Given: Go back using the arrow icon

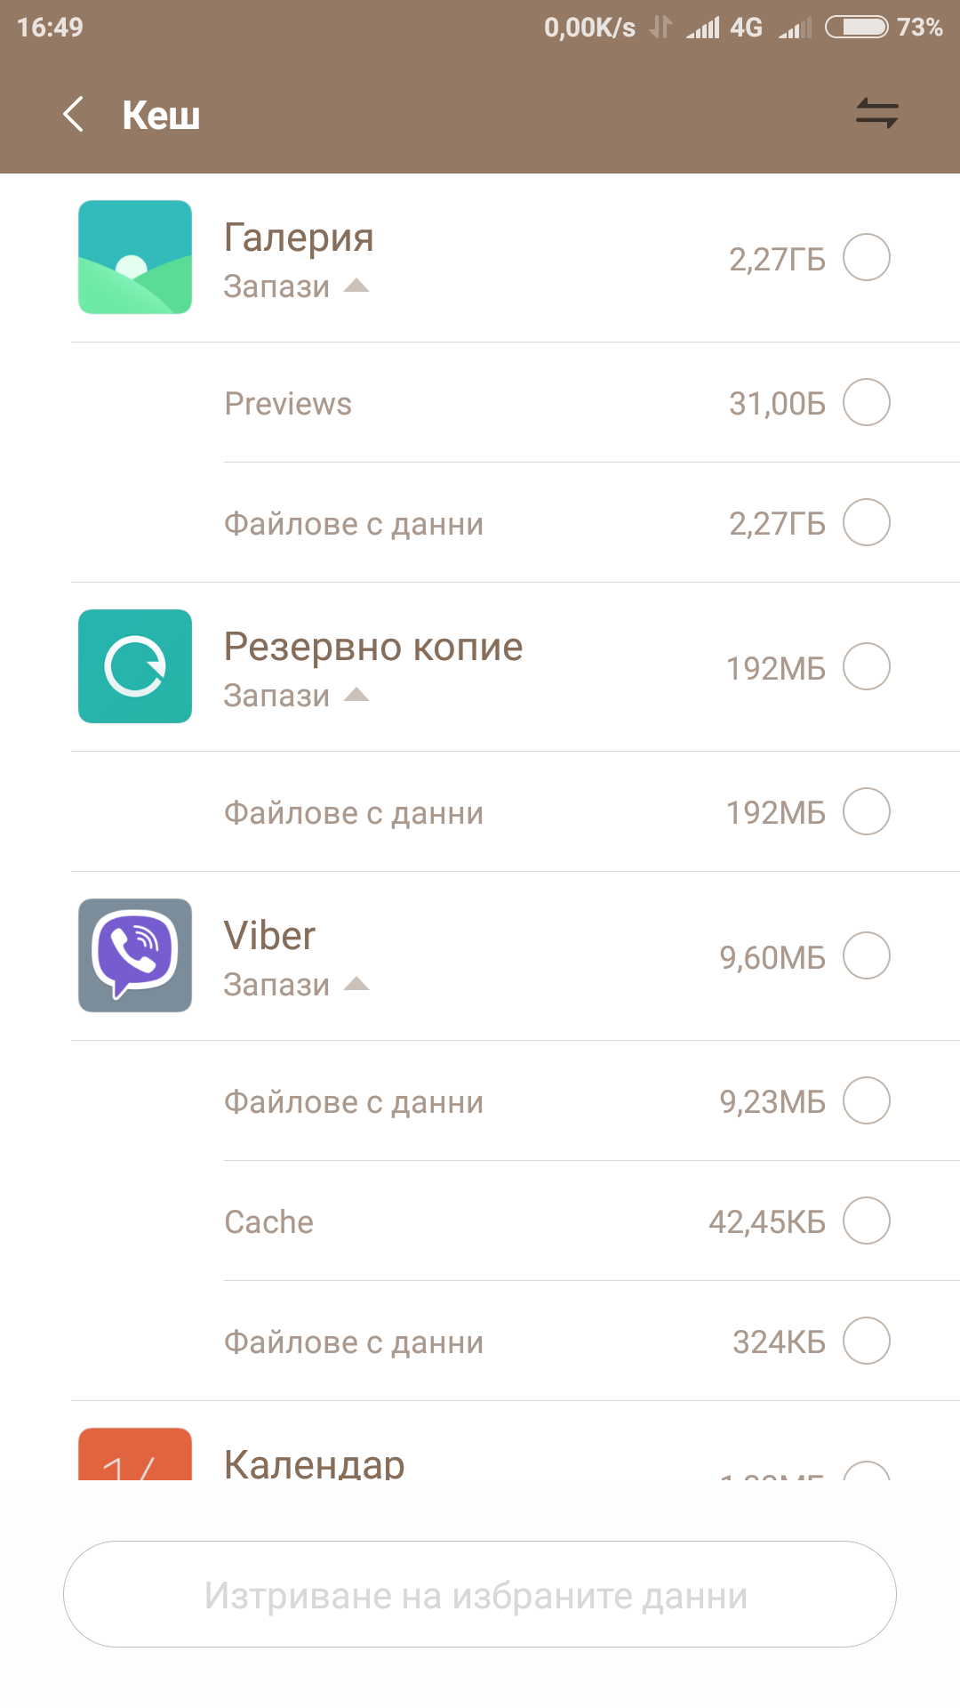Looking at the screenshot, I should 74,115.
